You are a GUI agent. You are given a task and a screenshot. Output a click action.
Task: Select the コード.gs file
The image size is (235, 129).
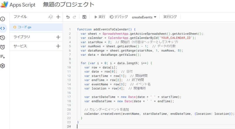(x=36, y=27)
